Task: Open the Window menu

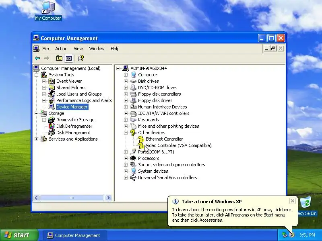Action: click(x=97, y=49)
